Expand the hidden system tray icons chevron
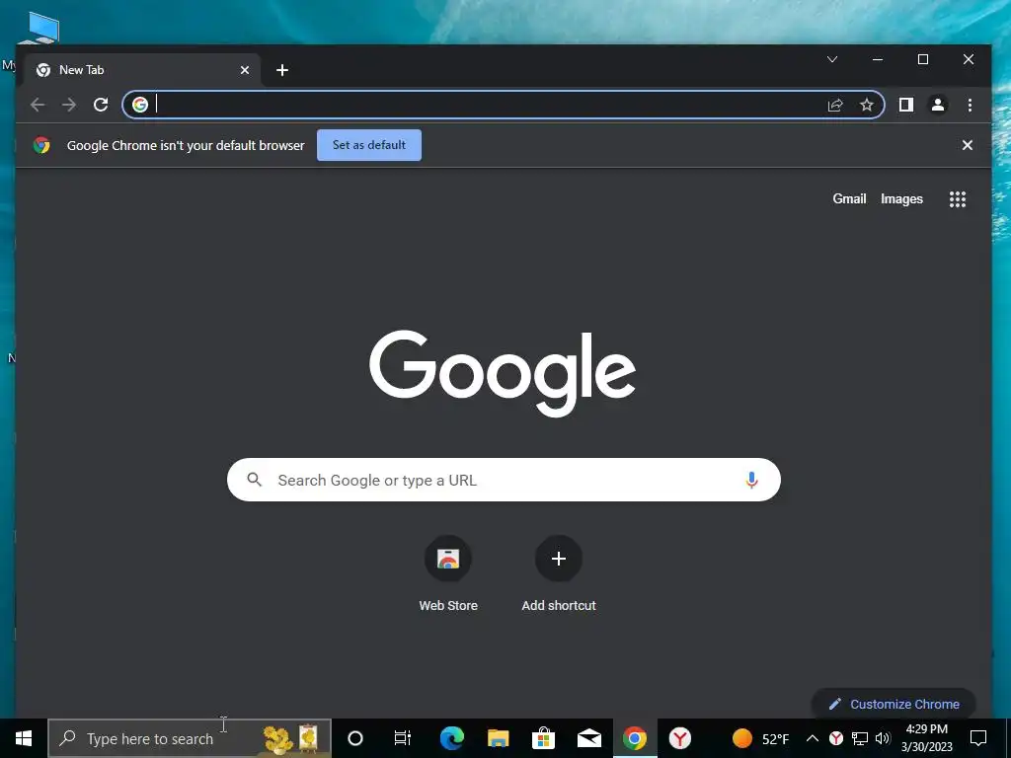Screen dimensions: 1011x758 [x=813, y=738]
